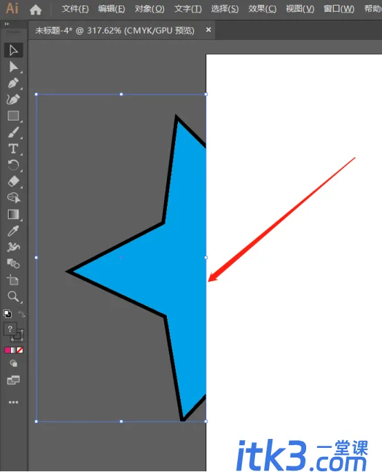This screenshot has height=472, width=382.
Task: Reset to default fill and stroke
Action: coord(8,314)
